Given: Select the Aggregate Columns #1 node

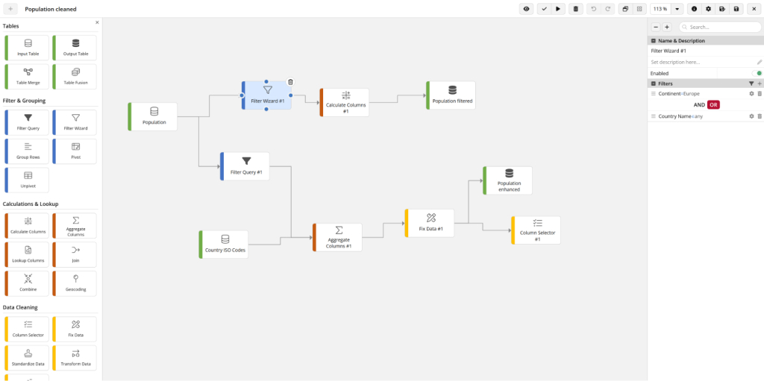Looking at the screenshot, I should pos(337,237).
